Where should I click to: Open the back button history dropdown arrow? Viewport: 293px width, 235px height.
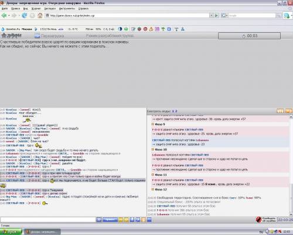pos(9,15)
